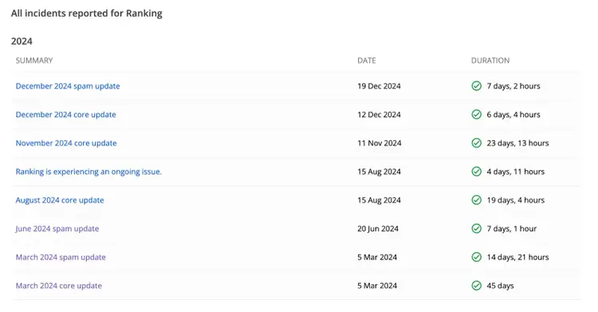Image resolution: width=598 pixels, height=312 pixels.
Task: Click the SUMMARY column header
Action: point(34,61)
